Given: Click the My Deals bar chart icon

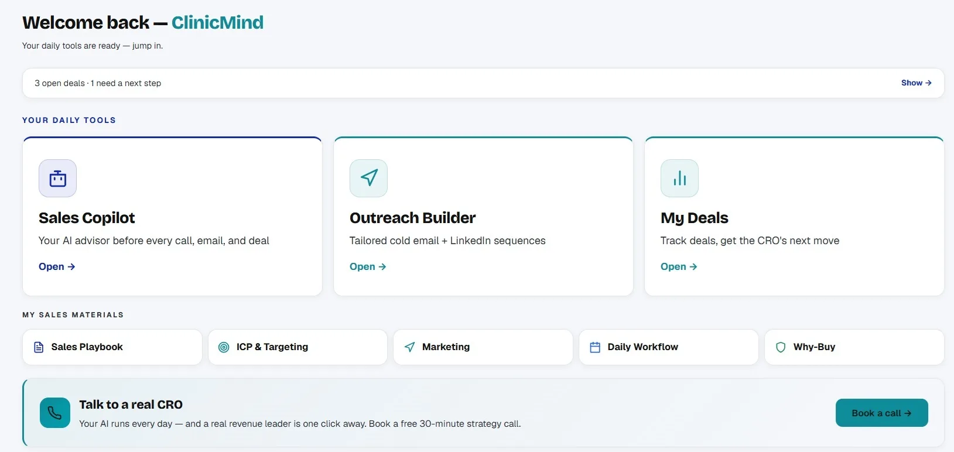Looking at the screenshot, I should [x=679, y=178].
